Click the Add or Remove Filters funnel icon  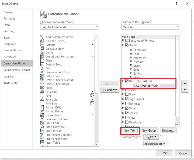coord(42,37)
